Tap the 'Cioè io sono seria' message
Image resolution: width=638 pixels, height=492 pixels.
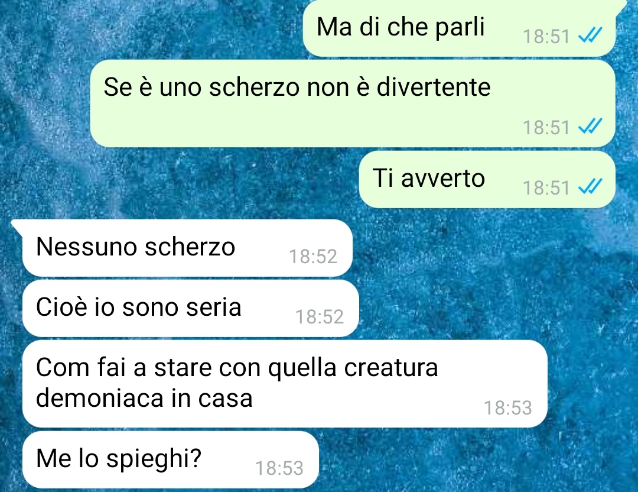pos(190,308)
